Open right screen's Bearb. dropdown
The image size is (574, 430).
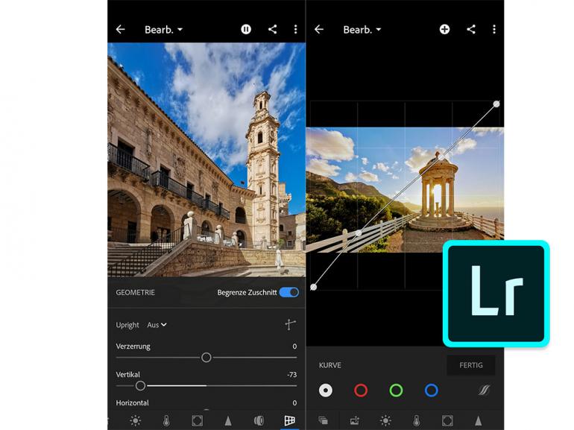[362, 29]
